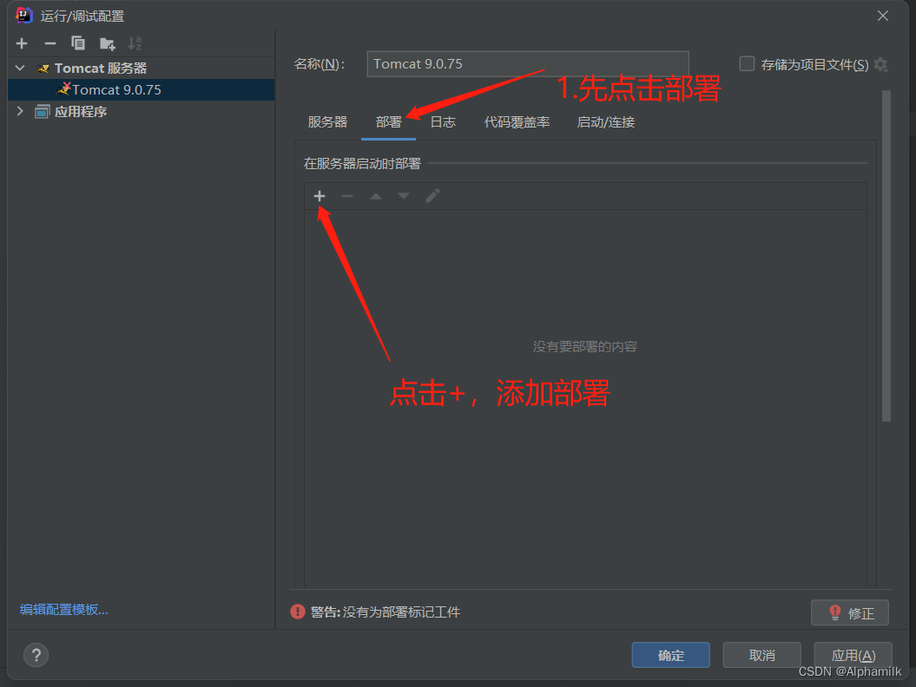Switch to the 服务器 tab
Image resolution: width=916 pixels, height=687 pixels.
pyautogui.click(x=327, y=122)
